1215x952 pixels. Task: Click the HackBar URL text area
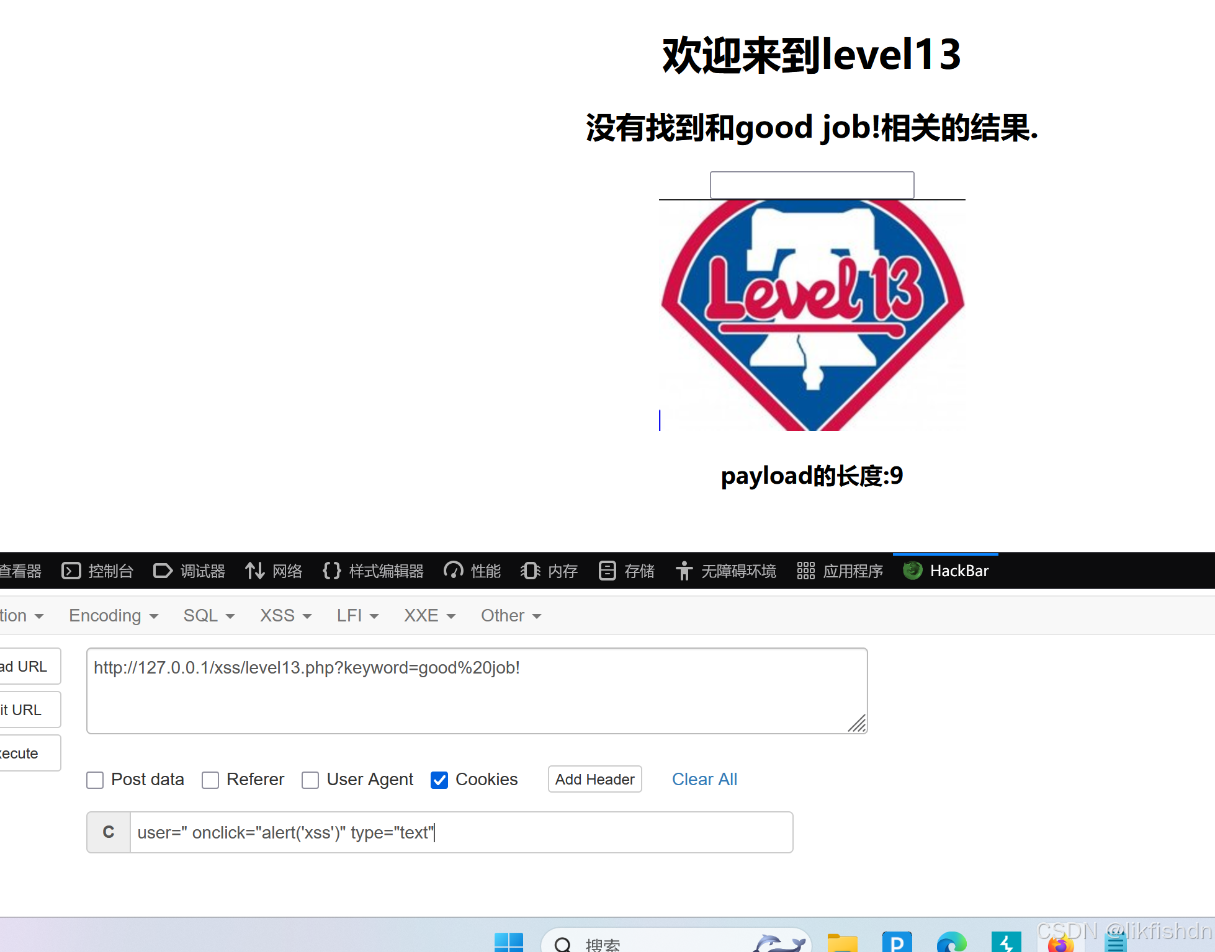click(x=476, y=691)
